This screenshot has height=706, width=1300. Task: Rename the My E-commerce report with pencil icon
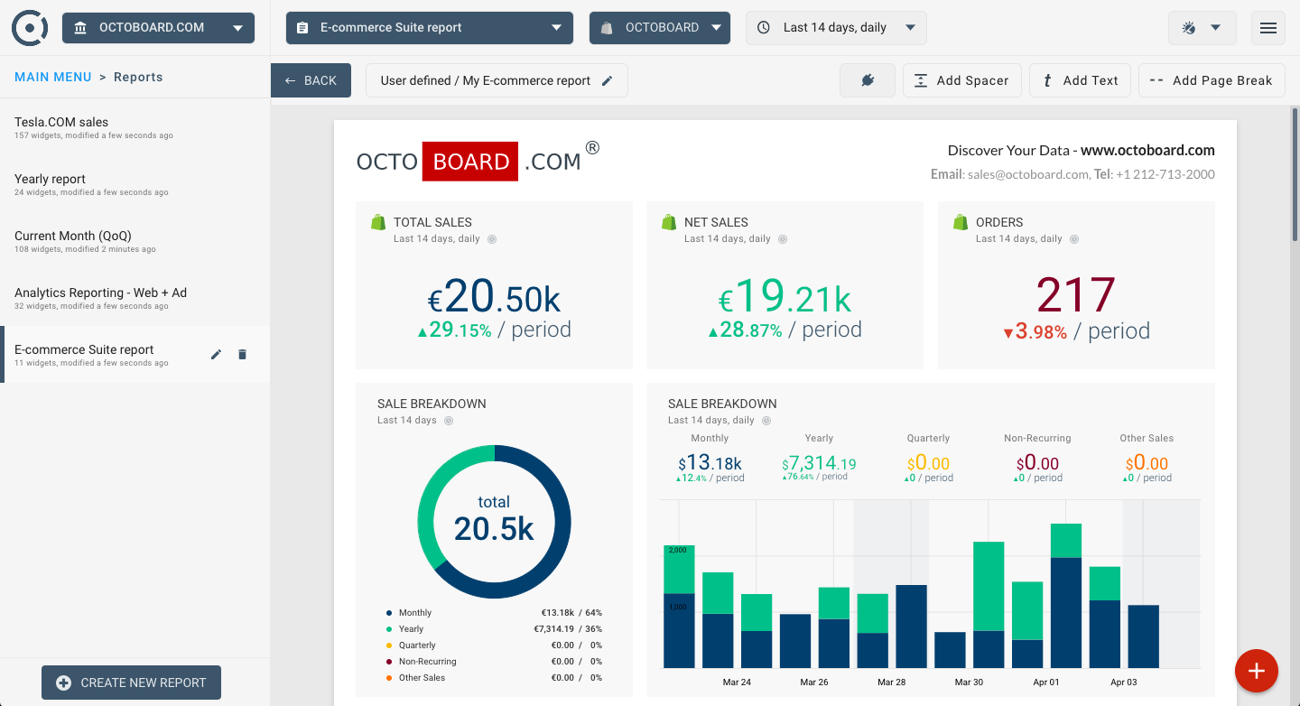click(x=608, y=80)
